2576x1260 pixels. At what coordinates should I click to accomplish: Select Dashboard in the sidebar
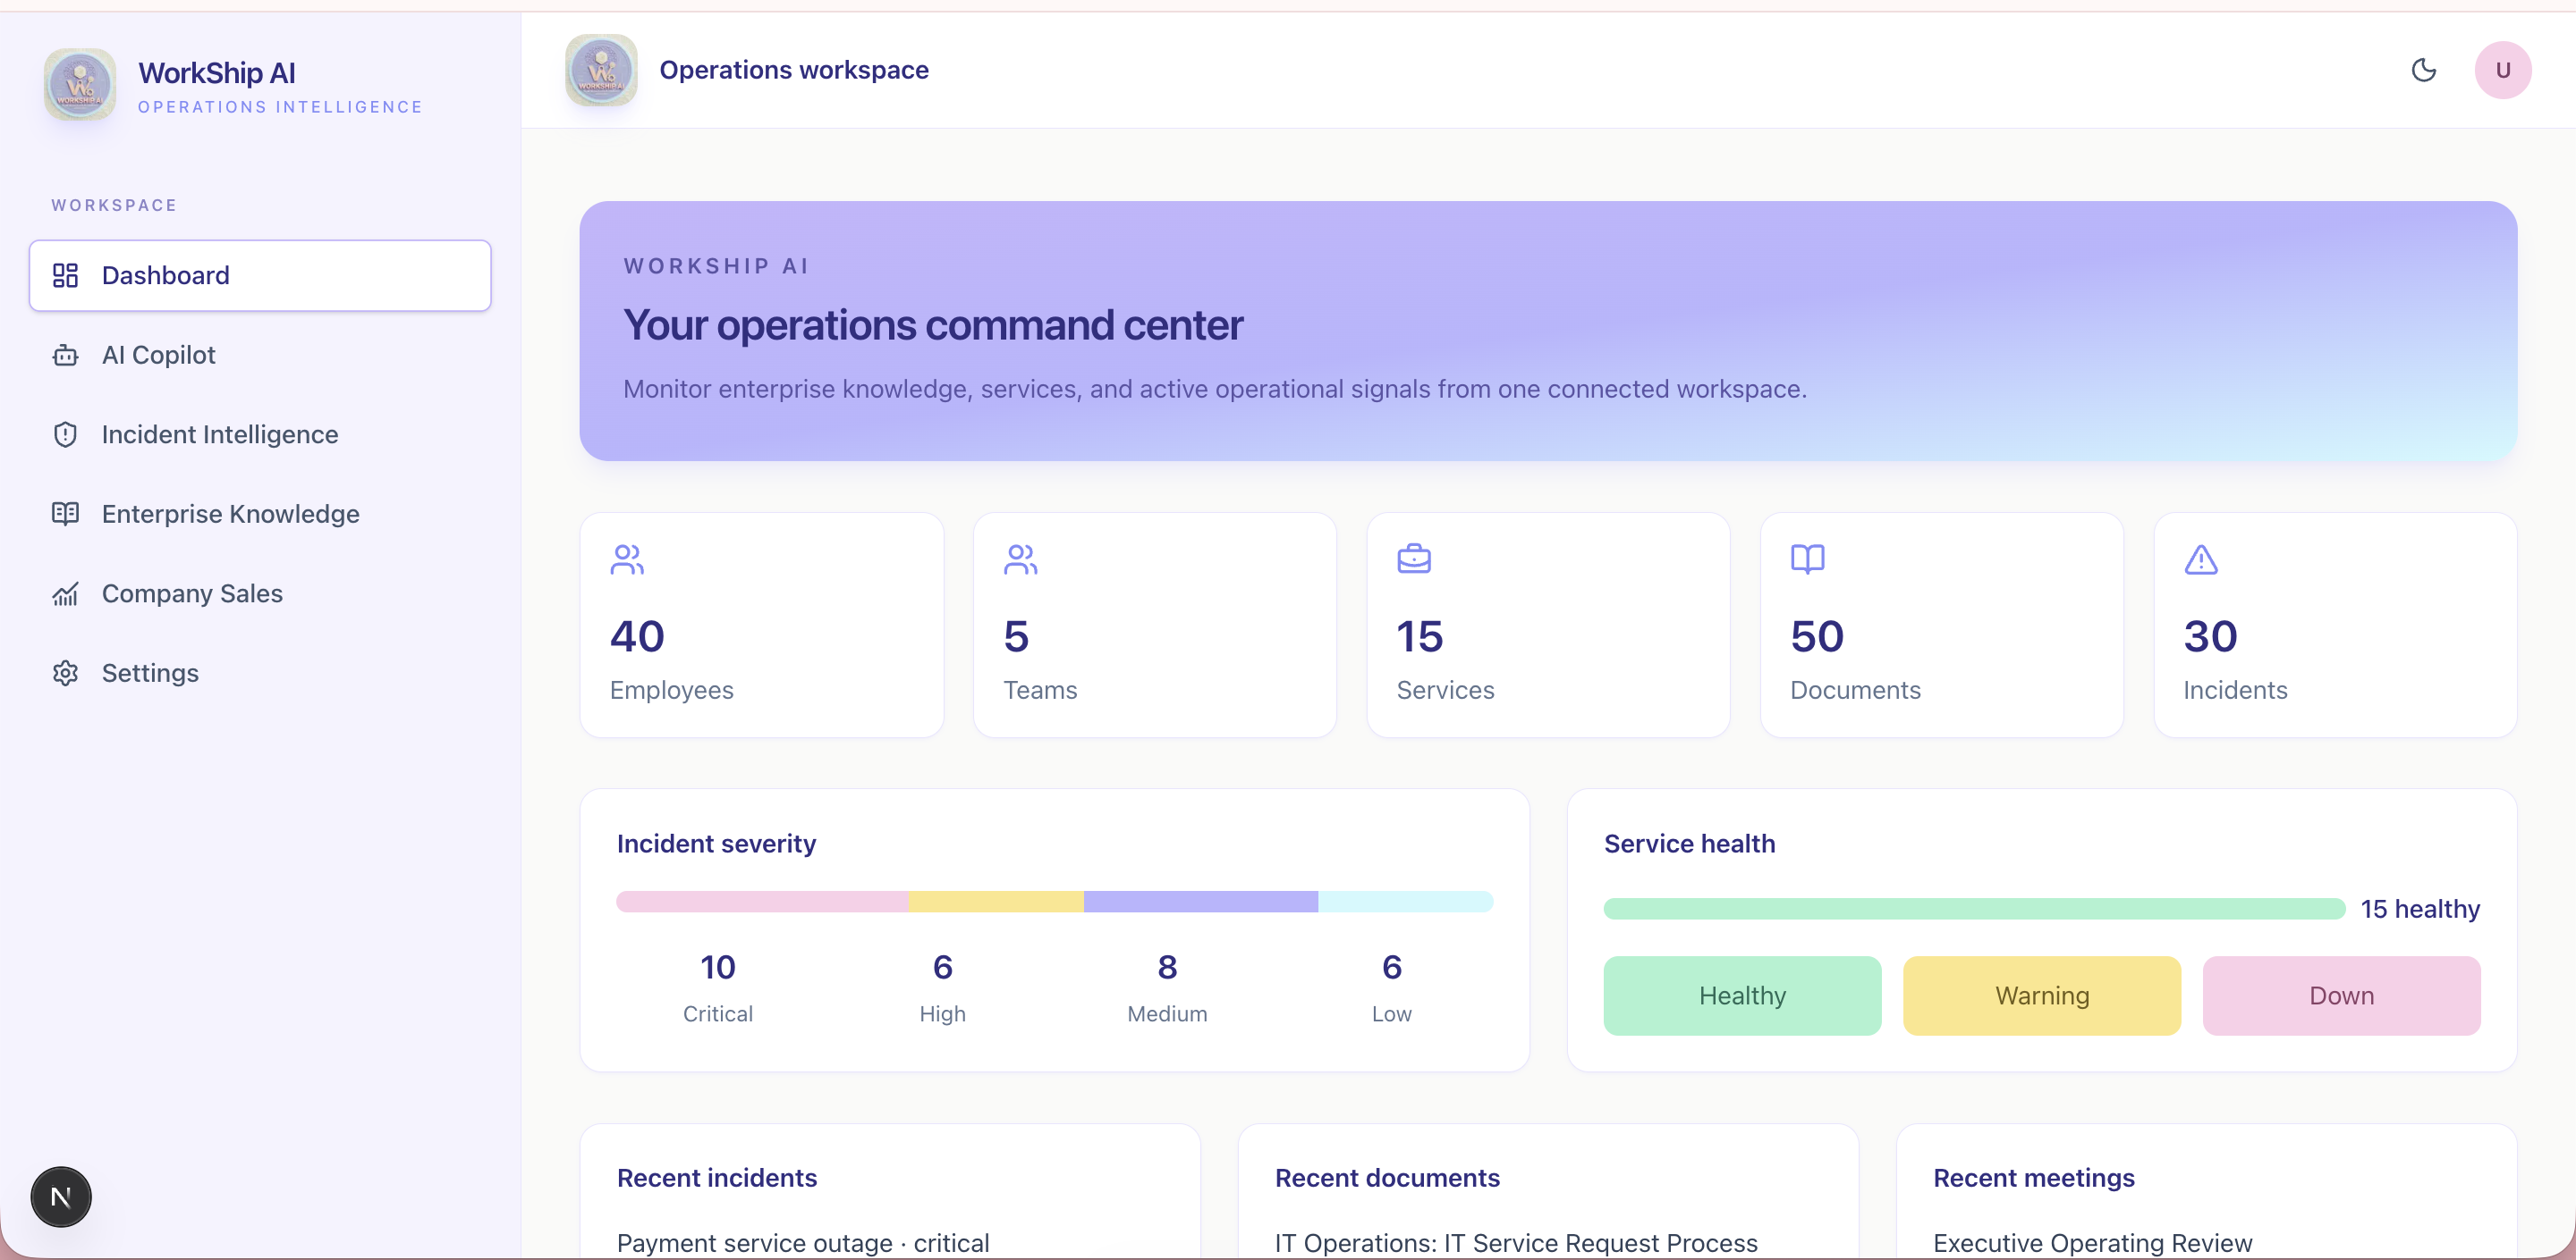coord(260,274)
